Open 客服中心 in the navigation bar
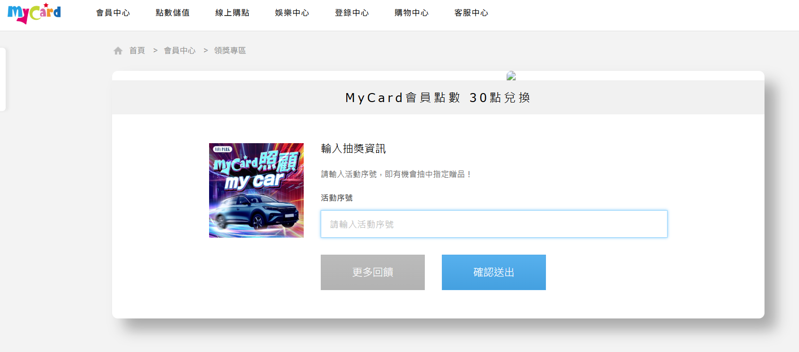799x352 pixels. [x=471, y=13]
